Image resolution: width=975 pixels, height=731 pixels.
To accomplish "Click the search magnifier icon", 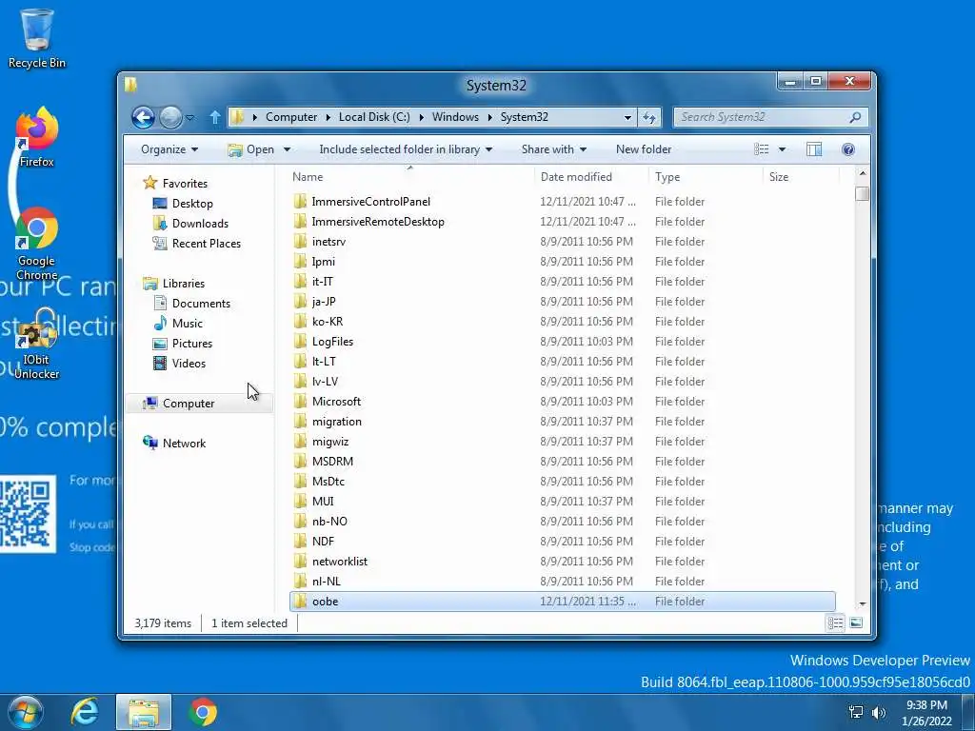I will 856,117.
